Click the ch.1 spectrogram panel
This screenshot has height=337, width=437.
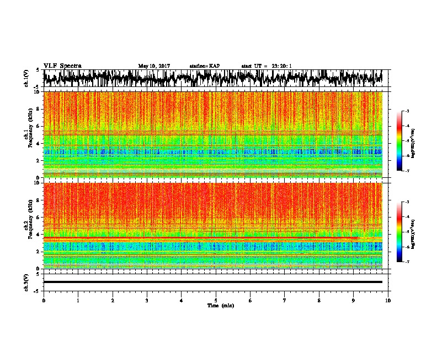[x=213, y=134]
